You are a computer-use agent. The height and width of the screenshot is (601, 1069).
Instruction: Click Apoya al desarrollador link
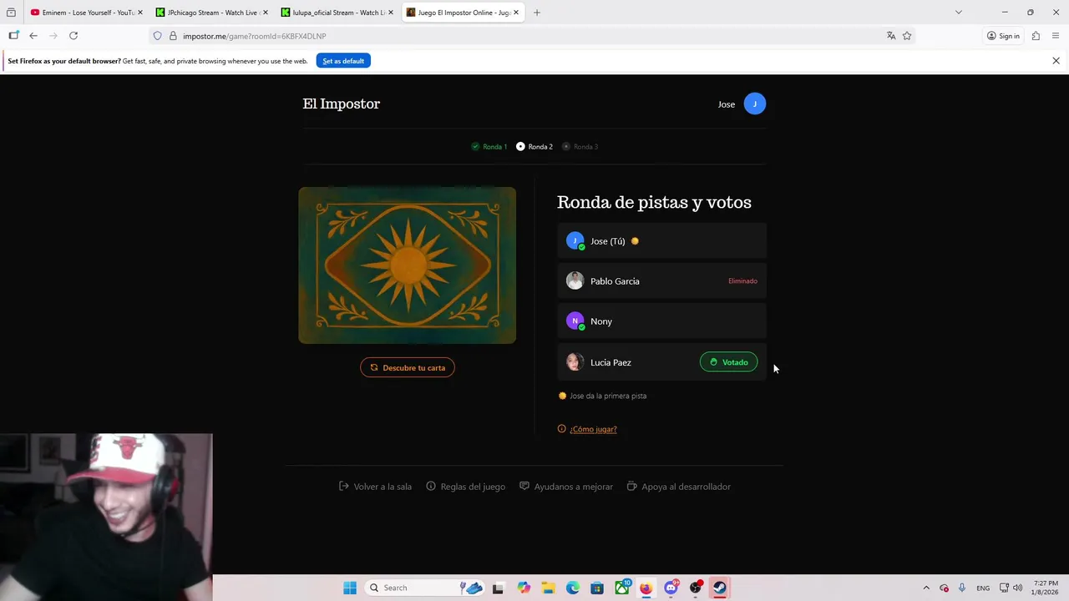(679, 487)
